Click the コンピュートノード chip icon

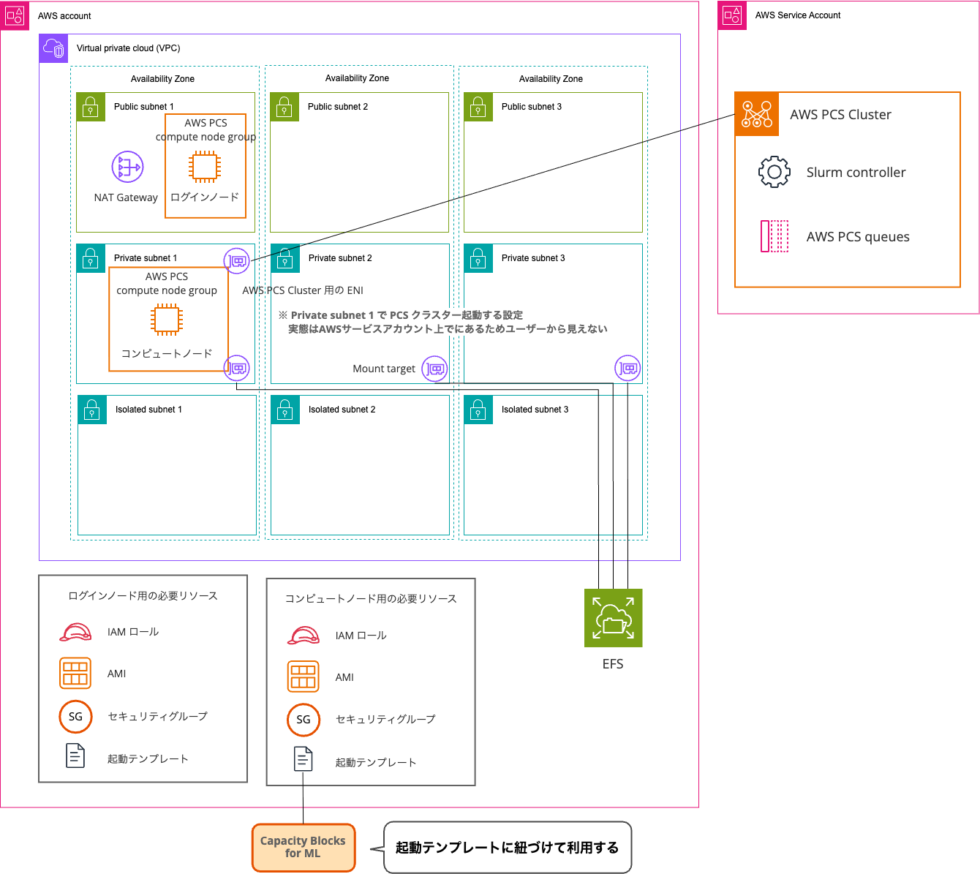[167, 320]
